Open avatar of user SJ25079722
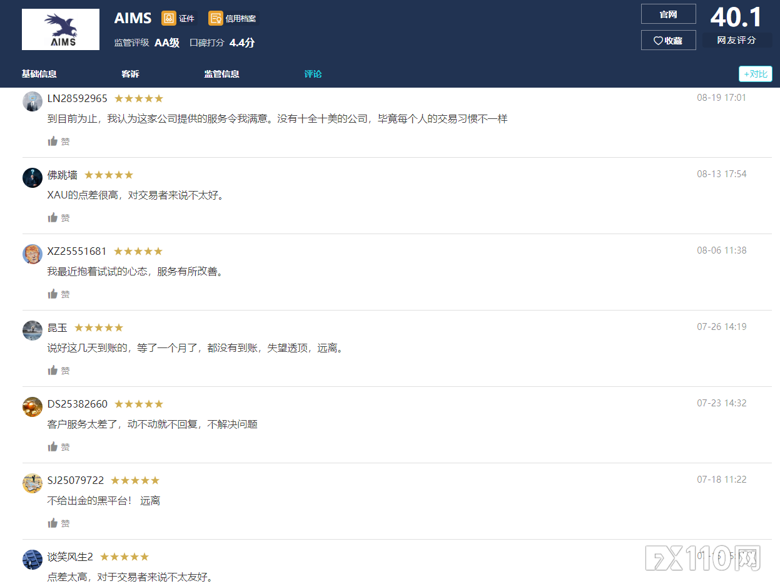Viewport: 780px width, 586px height. coord(33,483)
